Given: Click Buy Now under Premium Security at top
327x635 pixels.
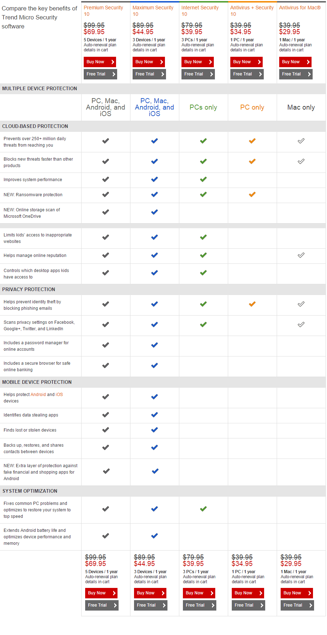Looking at the screenshot, I should 100,62.
